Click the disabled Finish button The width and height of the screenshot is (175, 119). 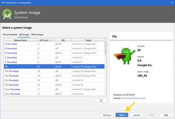pos(151,115)
